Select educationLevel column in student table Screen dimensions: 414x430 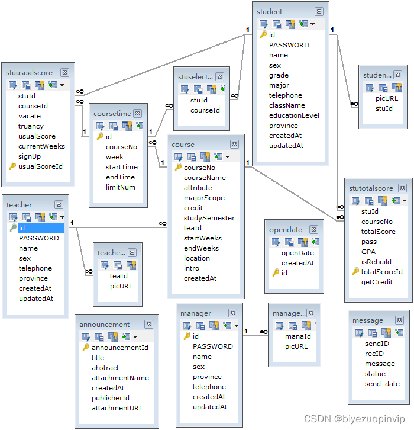point(294,115)
